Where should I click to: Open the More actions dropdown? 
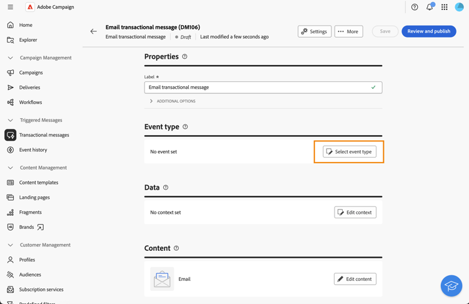click(x=348, y=31)
